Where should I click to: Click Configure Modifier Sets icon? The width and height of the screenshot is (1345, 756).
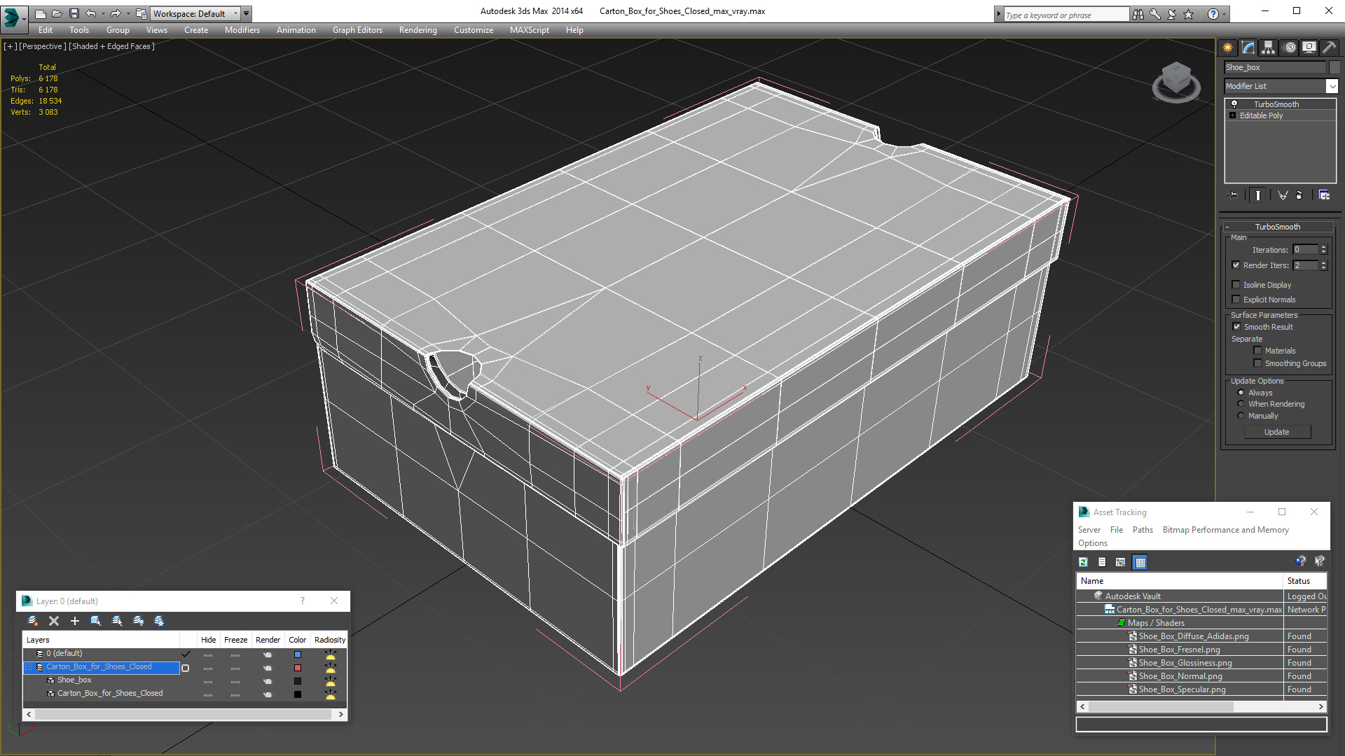[x=1324, y=195]
